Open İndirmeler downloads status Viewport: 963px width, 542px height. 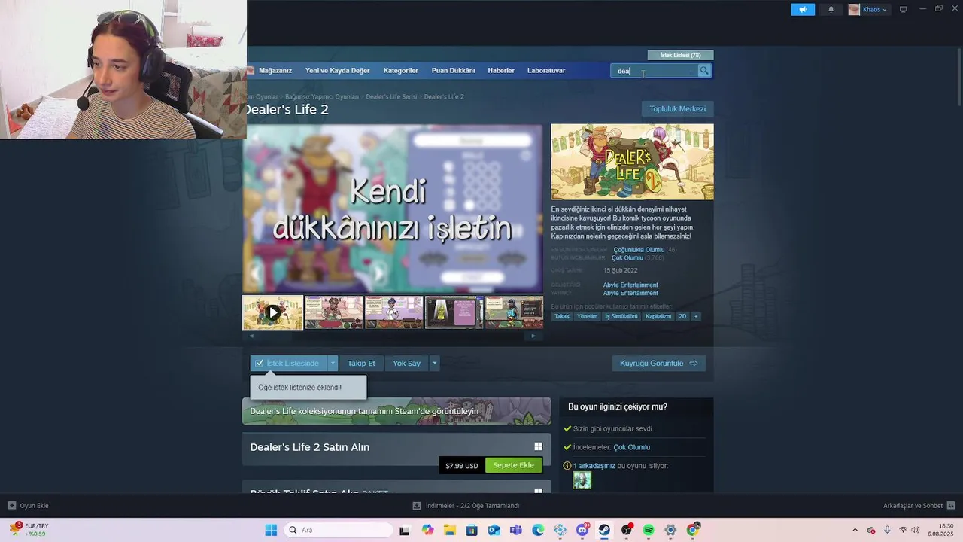pos(466,506)
